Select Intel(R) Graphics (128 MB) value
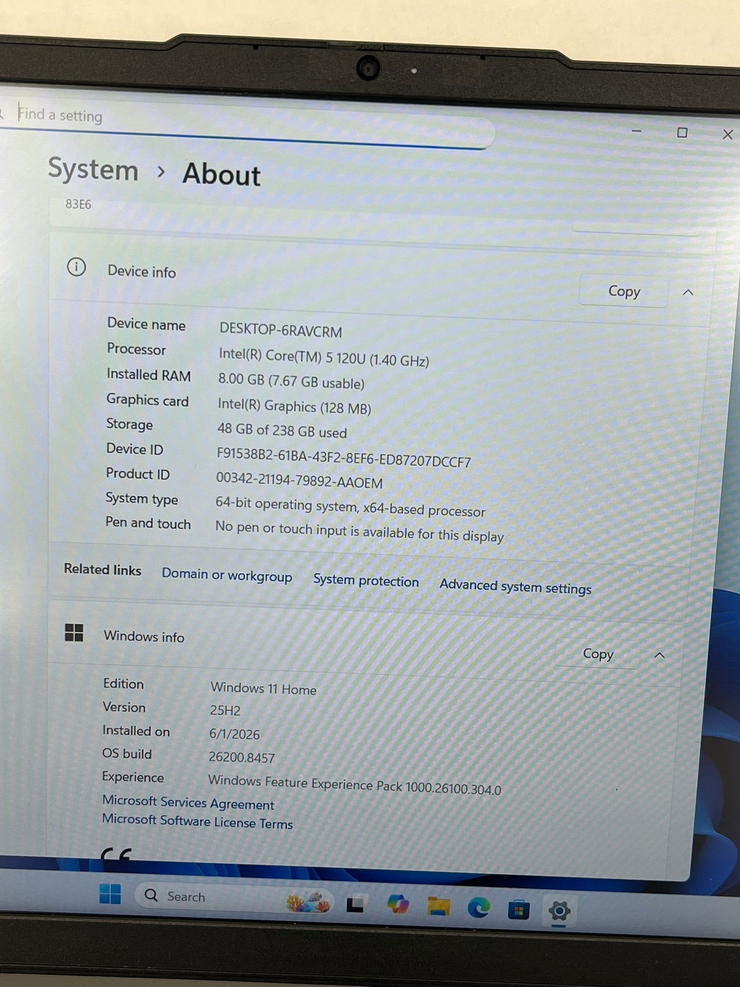Viewport: 740px width, 987px height. [294, 406]
